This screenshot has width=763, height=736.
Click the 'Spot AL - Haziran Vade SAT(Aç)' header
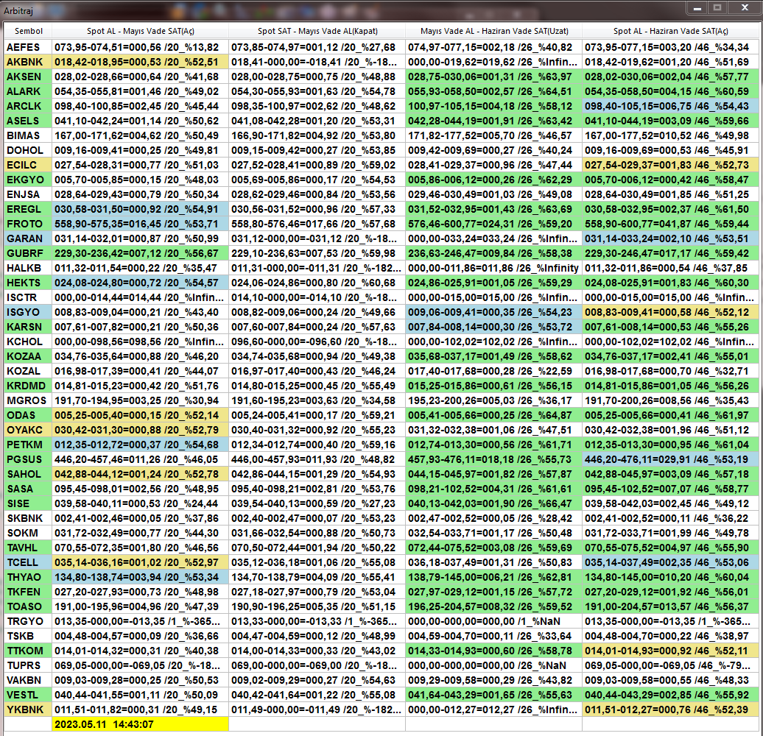click(x=670, y=31)
